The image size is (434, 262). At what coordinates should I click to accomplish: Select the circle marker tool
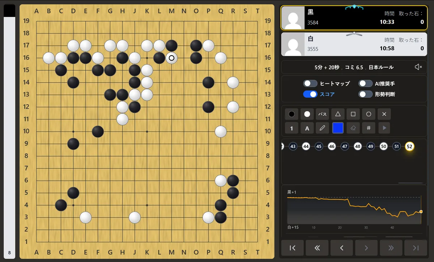tap(369, 114)
